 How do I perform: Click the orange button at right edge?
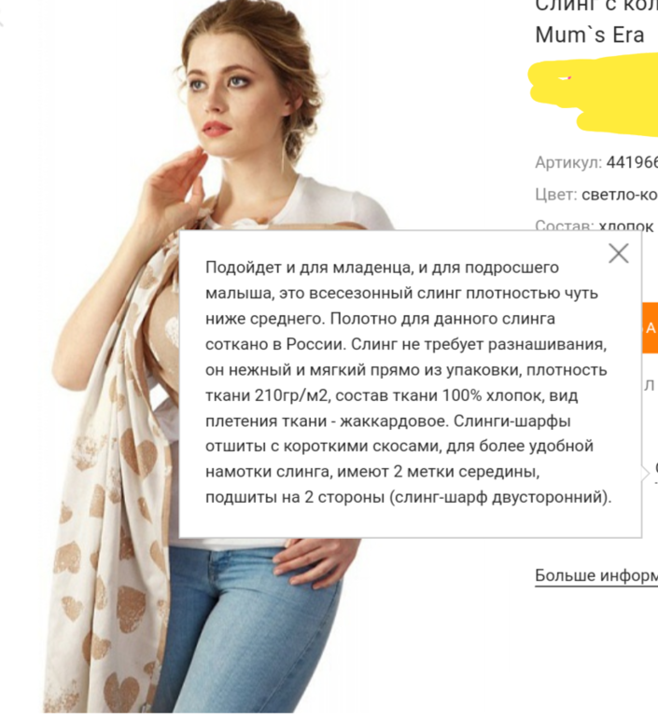pos(651,327)
